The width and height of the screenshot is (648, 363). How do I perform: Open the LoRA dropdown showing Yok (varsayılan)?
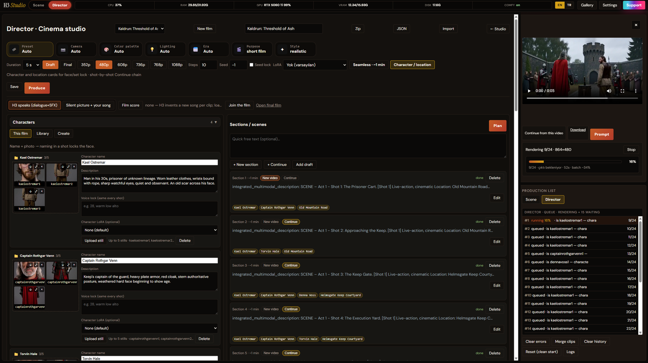[315, 65]
